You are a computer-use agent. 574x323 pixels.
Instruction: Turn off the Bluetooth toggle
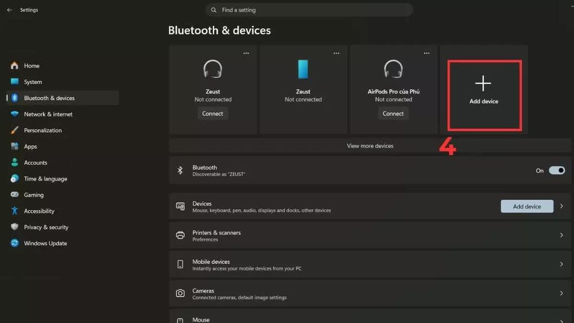[x=556, y=171]
